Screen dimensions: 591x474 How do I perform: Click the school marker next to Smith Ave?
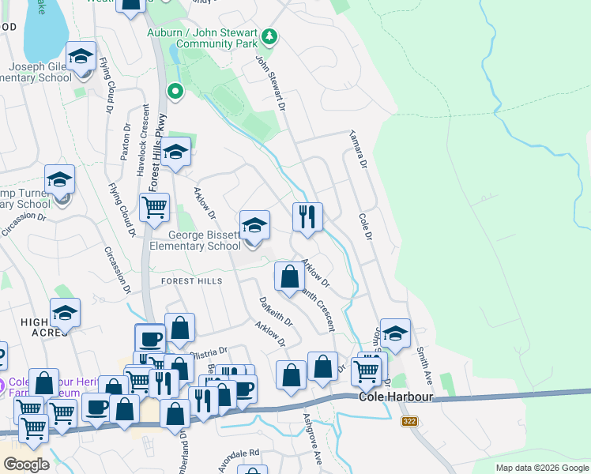(395, 335)
